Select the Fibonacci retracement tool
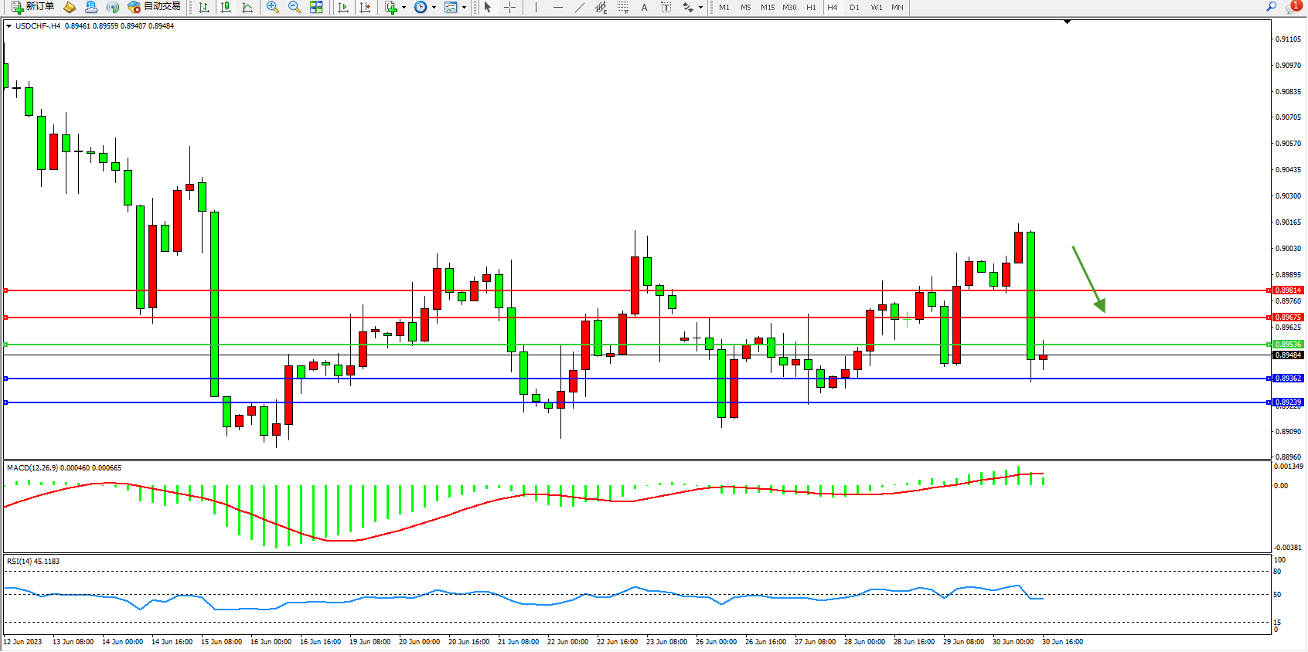The width and height of the screenshot is (1308, 652). (x=622, y=7)
